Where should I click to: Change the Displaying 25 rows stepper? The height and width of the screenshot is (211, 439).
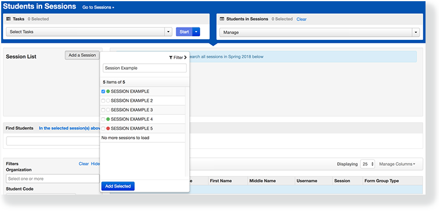pos(368,164)
